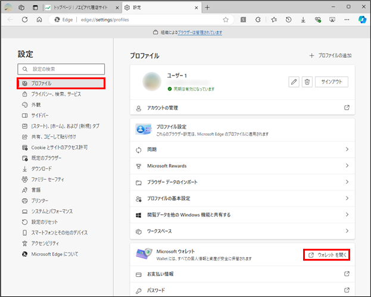Reload the page with the refresh icon
The height and width of the screenshot is (297, 371).
pyautogui.click(x=25, y=20)
